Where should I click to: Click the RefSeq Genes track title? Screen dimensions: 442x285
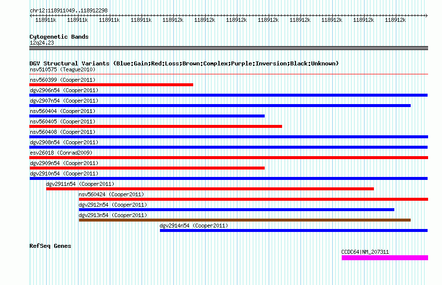click(x=50, y=246)
